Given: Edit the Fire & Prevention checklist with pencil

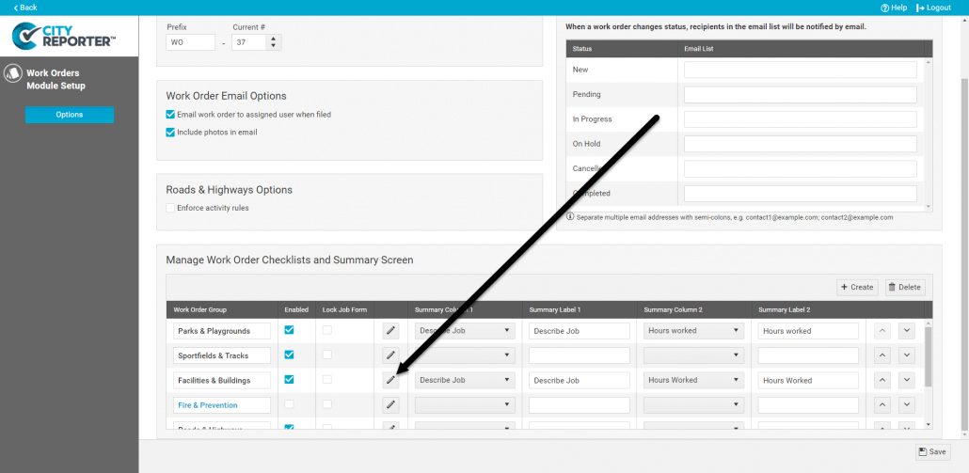Looking at the screenshot, I should [x=390, y=405].
